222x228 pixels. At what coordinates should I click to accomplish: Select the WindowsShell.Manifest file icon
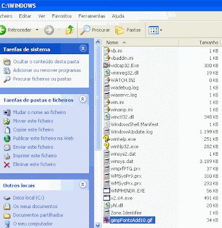tap(107, 124)
